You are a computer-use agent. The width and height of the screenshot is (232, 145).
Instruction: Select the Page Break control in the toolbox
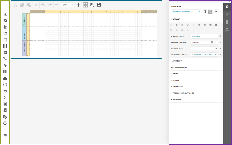pos(5,123)
